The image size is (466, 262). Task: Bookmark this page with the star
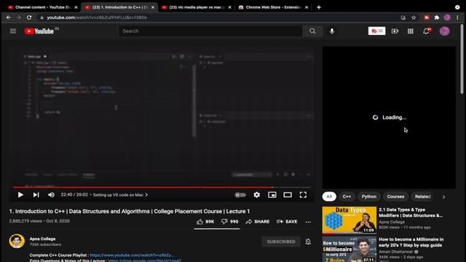pos(414,17)
